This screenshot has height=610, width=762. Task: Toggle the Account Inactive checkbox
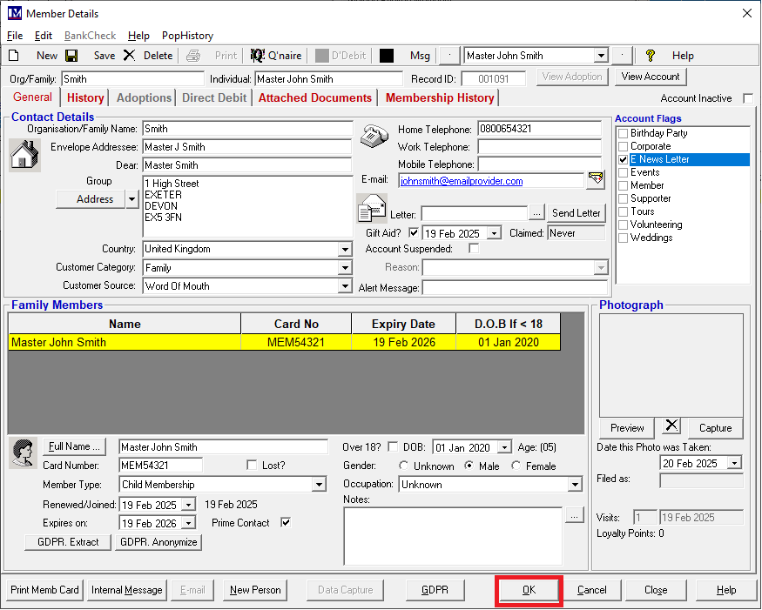747,98
